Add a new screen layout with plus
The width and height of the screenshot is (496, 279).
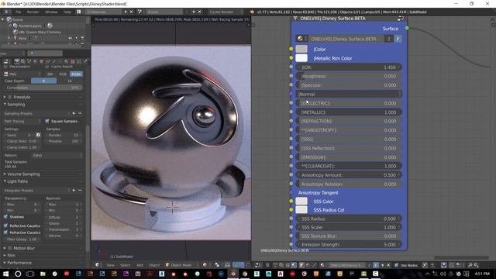coord(126,12)
